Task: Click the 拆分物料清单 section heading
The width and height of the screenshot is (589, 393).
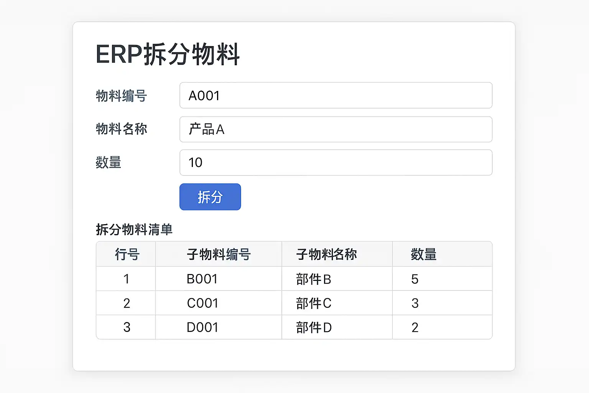Action: tap(134, 230)
